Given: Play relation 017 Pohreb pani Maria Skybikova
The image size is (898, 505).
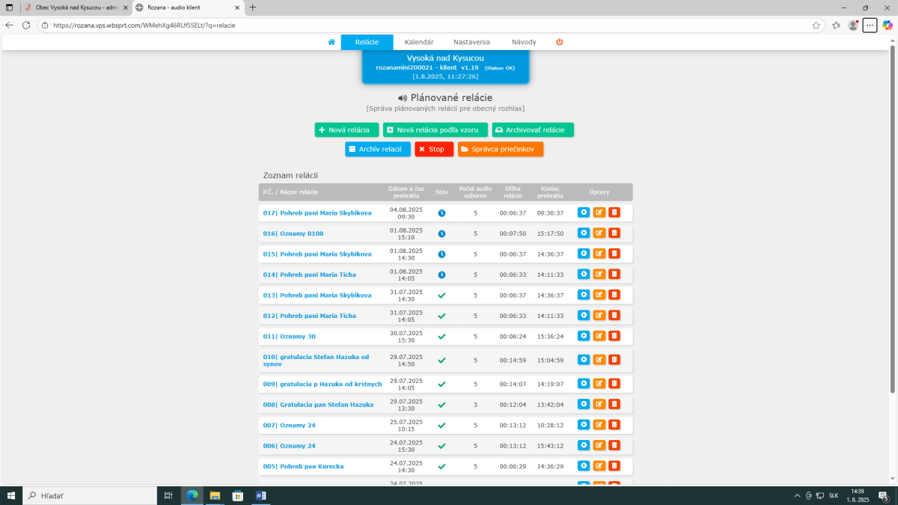Looking at the screenshot, I should click(x=584, y=212).
